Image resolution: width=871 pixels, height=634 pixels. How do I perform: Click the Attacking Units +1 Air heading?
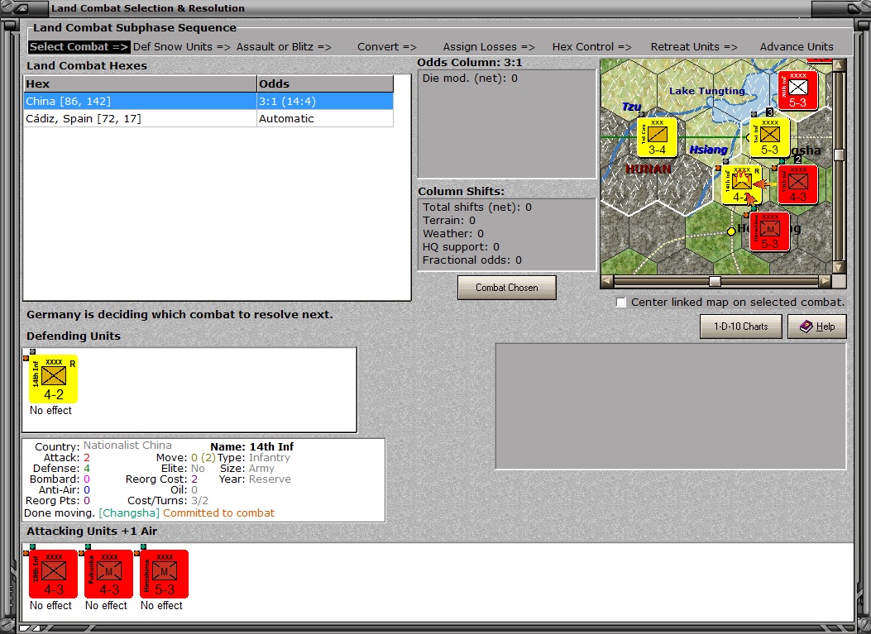[x=92, y=532]
